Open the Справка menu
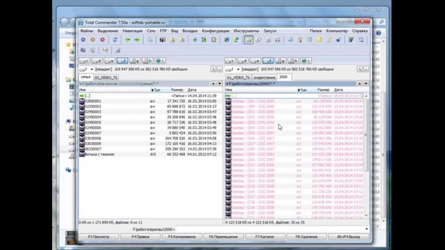The height and width of the screenshot is (250, 445). (x=360, y=31)
